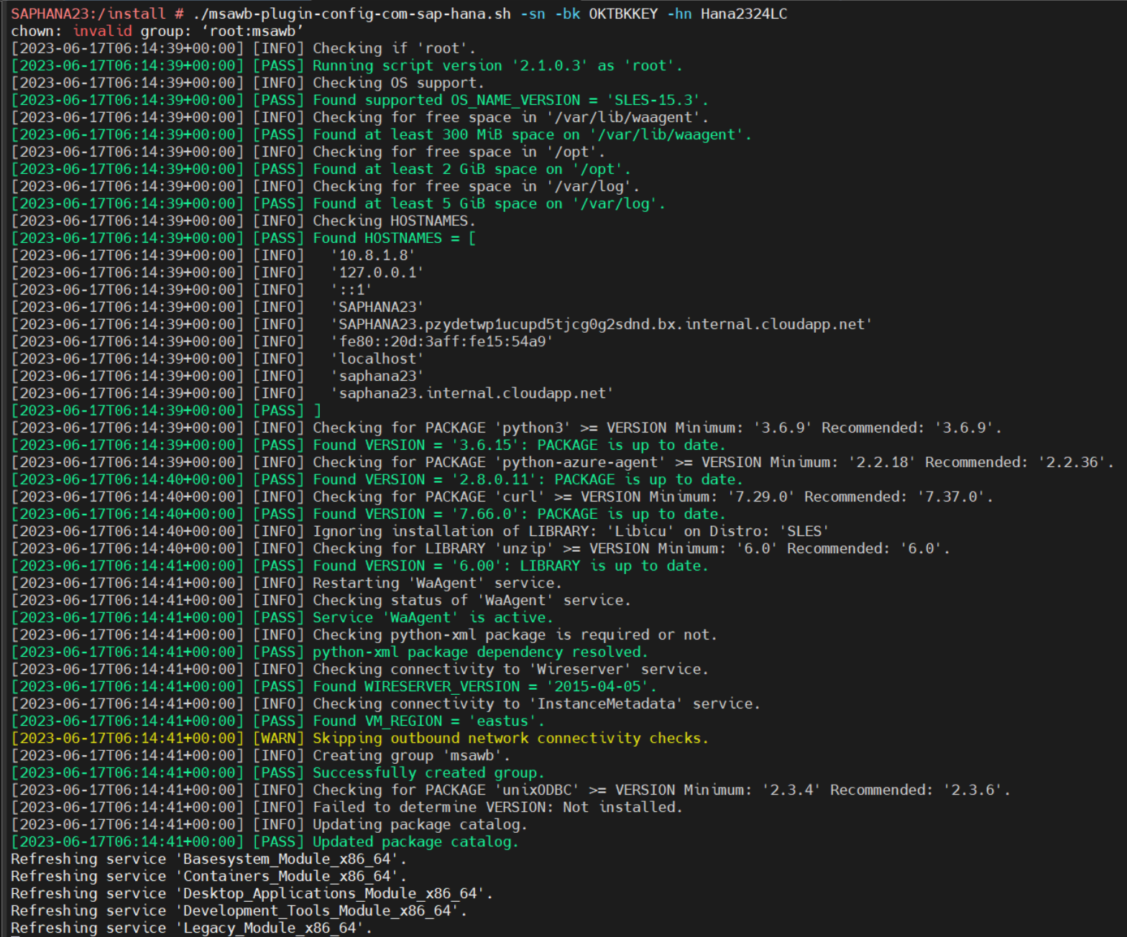Click the found version '7.66.0' text
Image resolution: width=1127 pixels, height=937 pixels.
[489, 514]
